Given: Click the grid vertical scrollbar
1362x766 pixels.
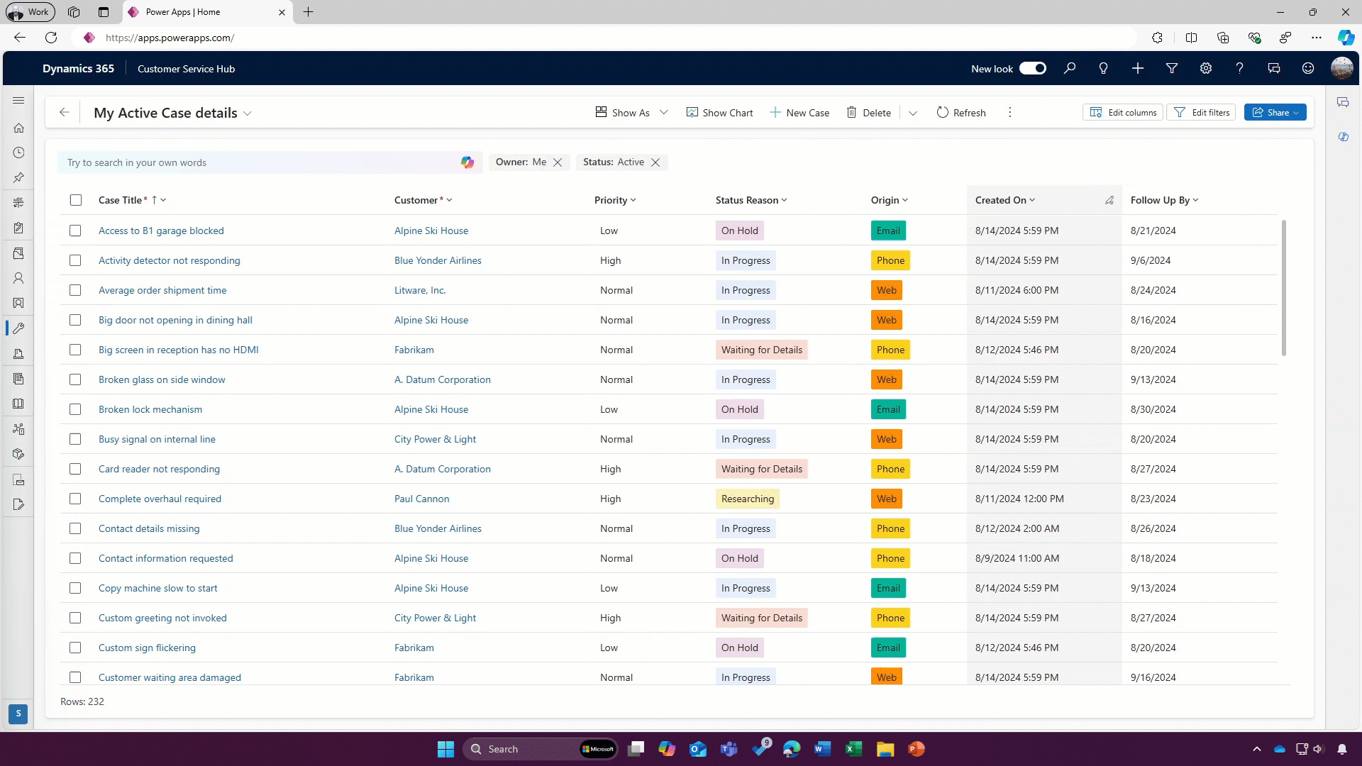Looking at the screenshot, I should click(1283, 287).
